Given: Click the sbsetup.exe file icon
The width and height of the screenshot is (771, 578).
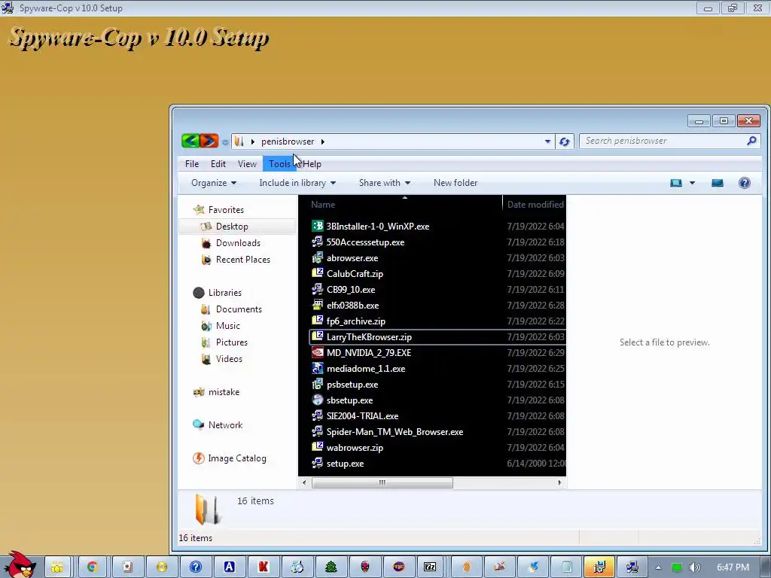Looking at the screenshot, I should click(x=318, y=400).
